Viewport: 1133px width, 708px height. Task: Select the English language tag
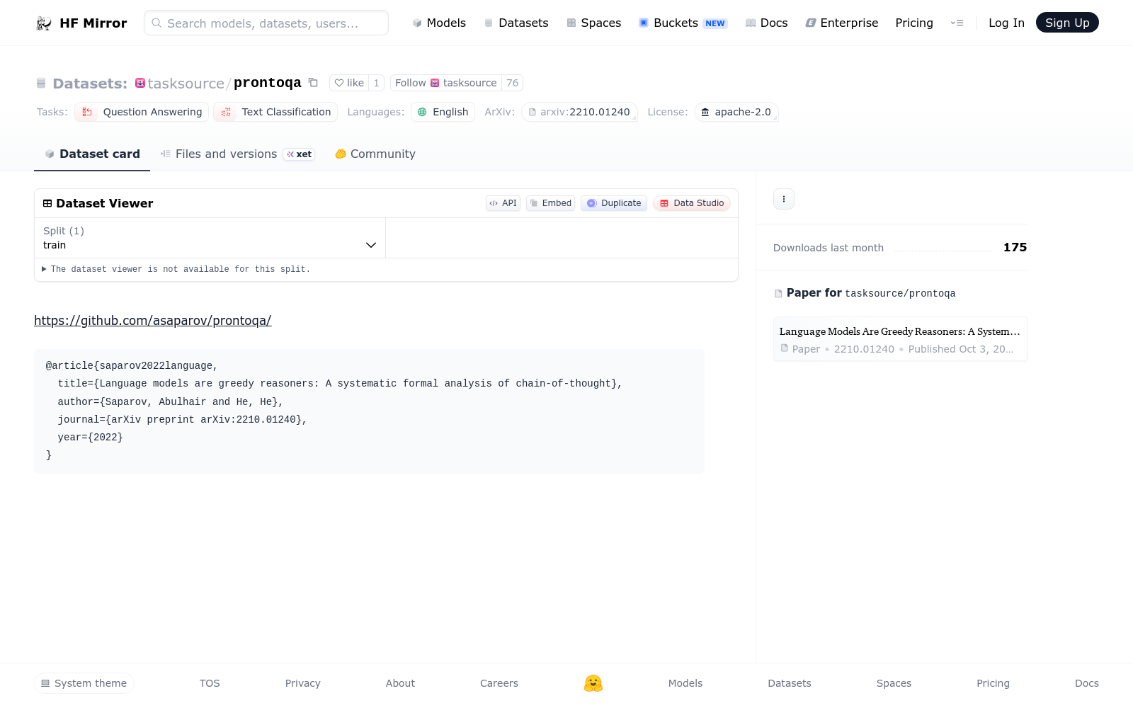443,112
